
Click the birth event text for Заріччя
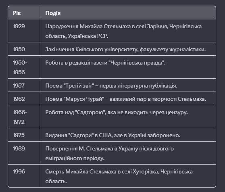coord(123,31)
